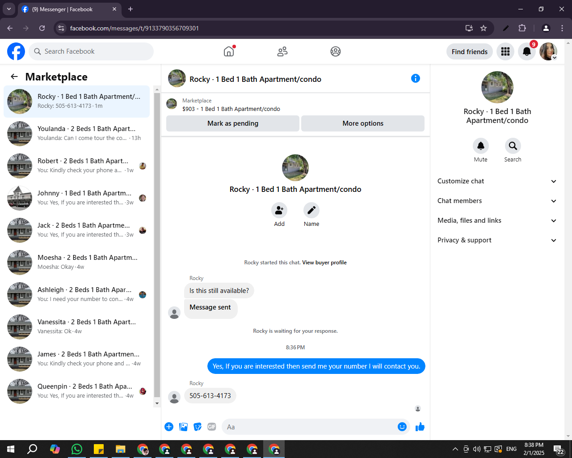The height and width of the screenshot is (458, 572).
Task: Click the browser address bar URL
Action: tap(135, 28)
